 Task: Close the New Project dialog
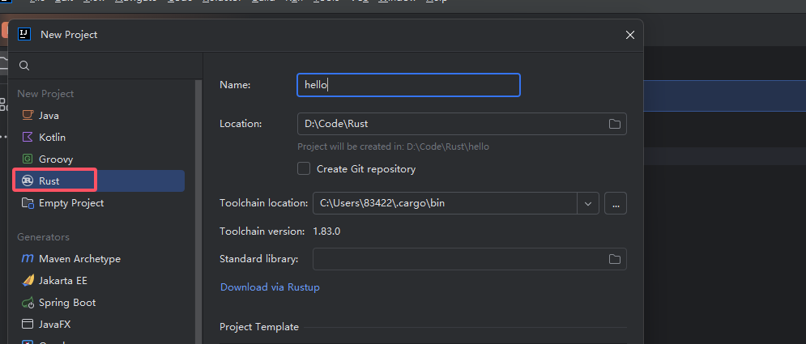(x=630, y=35)
